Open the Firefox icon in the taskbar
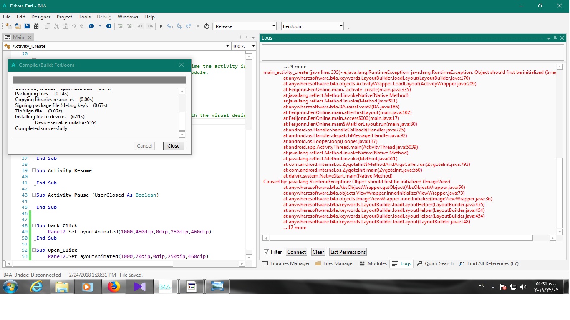This screenshot has width=570, height=320. pos(113,287)
